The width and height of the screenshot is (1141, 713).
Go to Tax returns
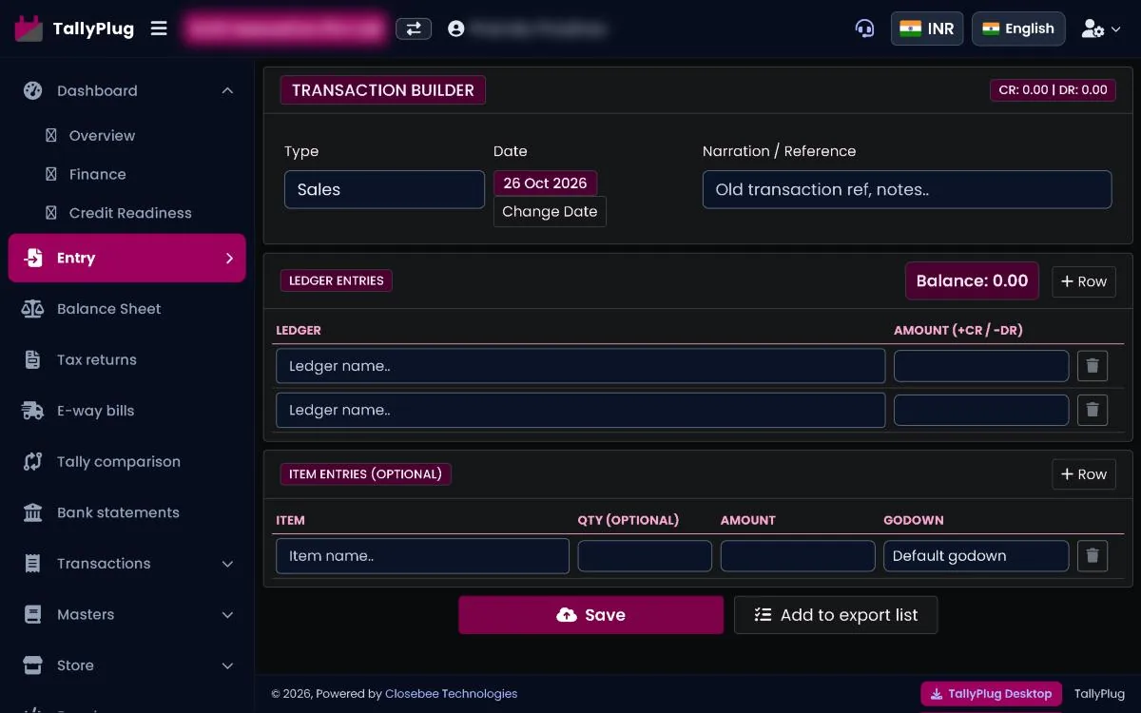pos(97,359)
